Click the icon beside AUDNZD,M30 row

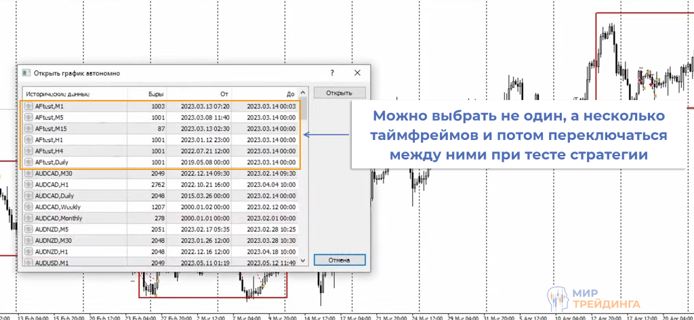28,240
